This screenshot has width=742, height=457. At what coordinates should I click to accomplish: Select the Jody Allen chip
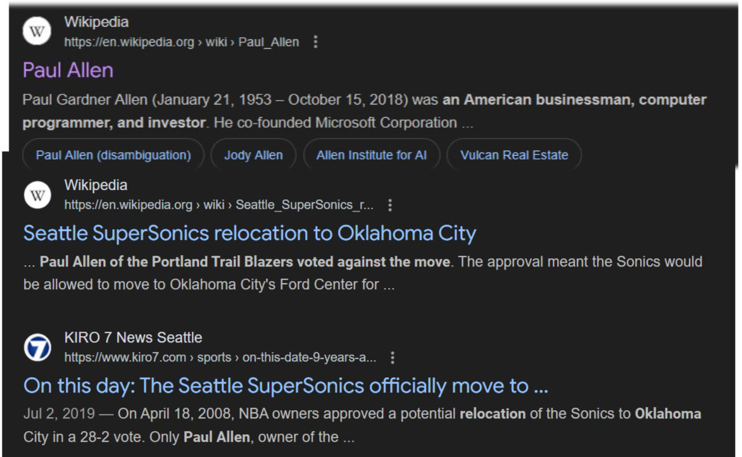coord(253,155)
